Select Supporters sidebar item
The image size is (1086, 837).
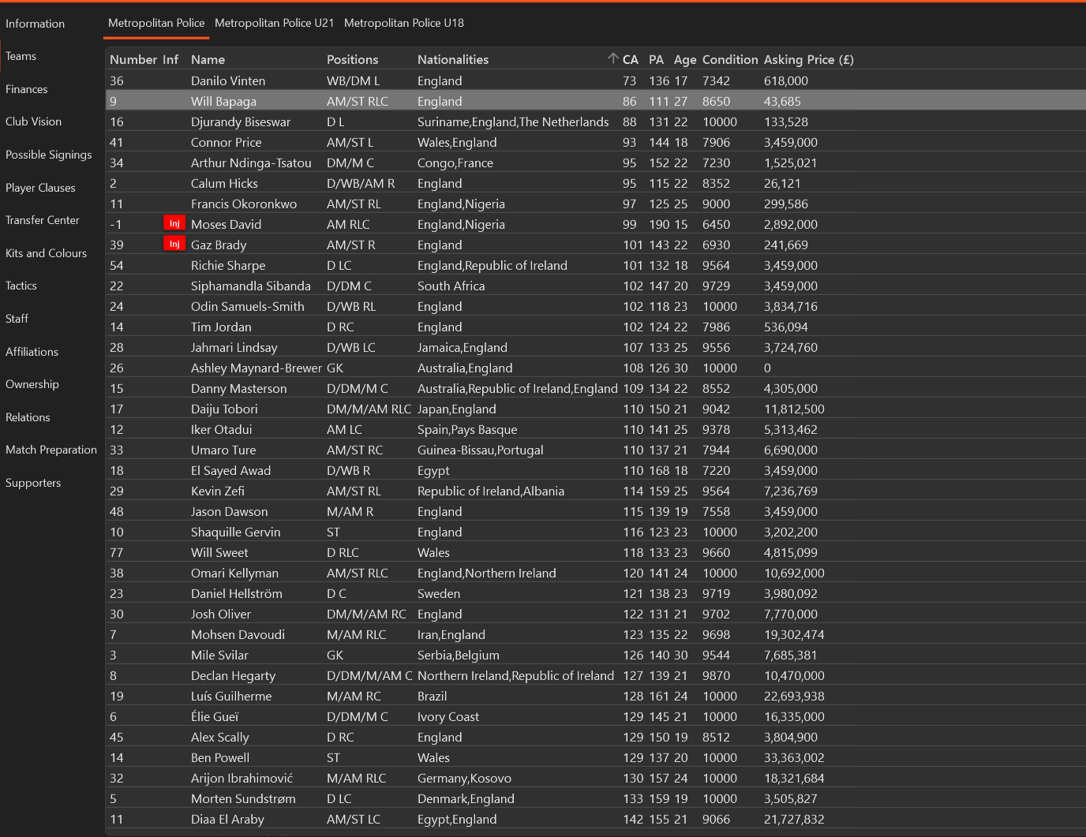pyautogui.click(x=33, y=483)
